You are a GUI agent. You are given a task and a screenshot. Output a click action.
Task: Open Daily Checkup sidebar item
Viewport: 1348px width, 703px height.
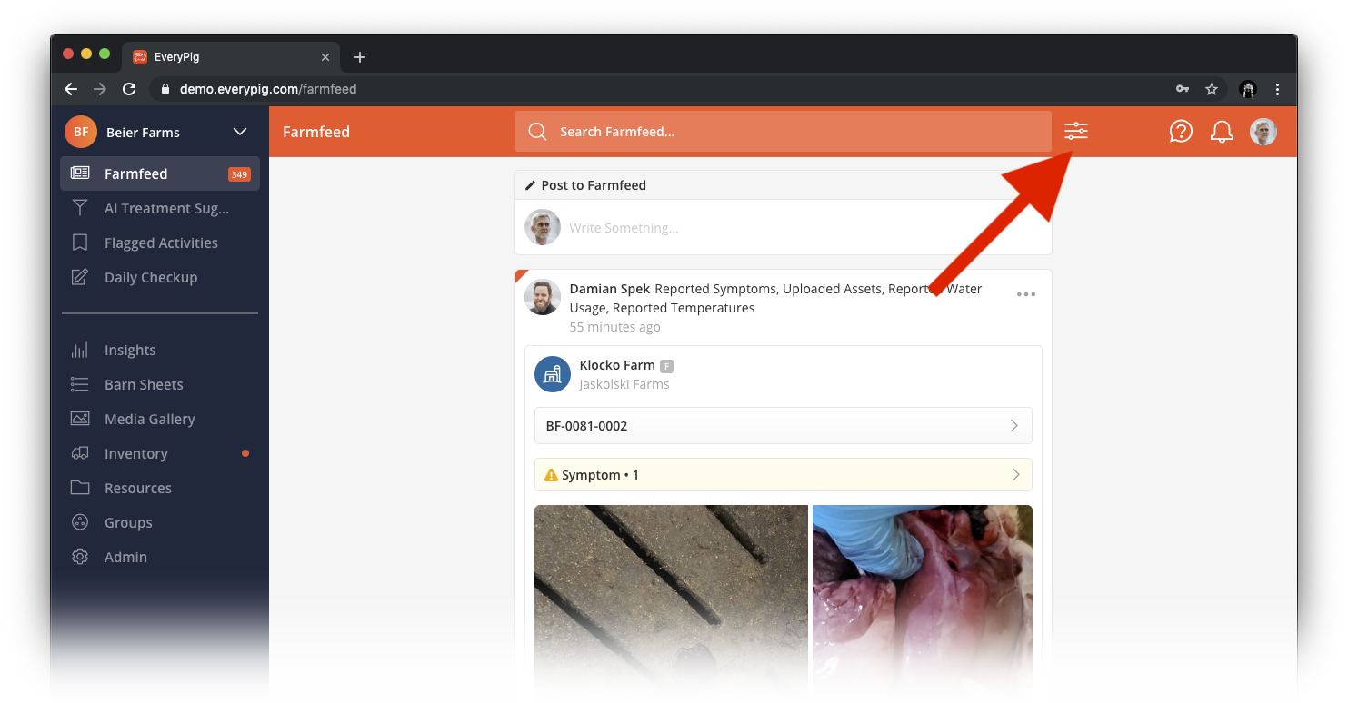pos(160,277)
